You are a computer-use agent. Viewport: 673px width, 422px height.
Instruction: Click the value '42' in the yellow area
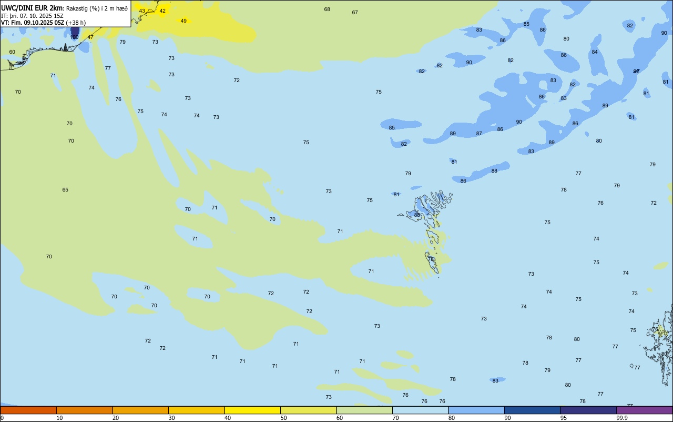coord(162,11)
